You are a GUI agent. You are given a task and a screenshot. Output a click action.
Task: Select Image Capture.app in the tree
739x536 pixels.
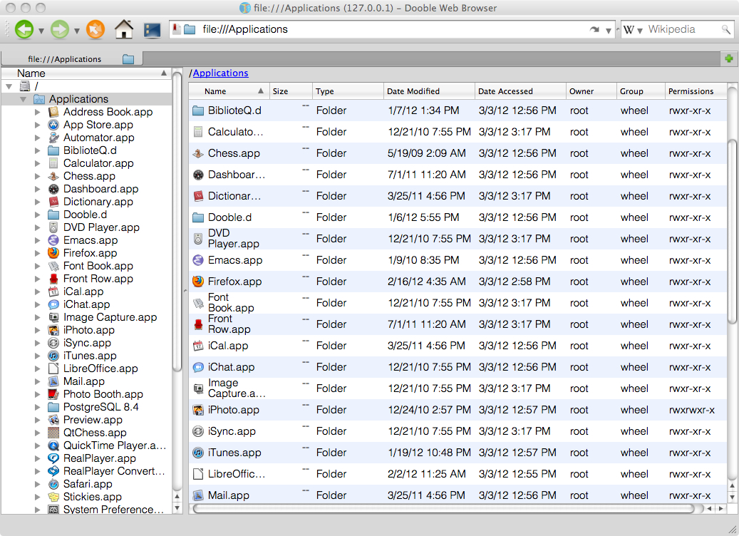(110, 317)
